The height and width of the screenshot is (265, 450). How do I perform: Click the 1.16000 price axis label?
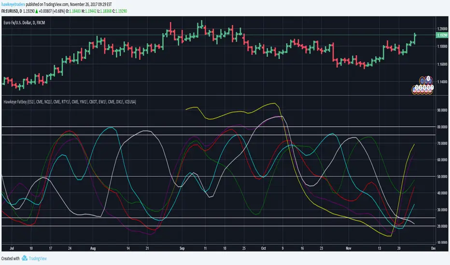[x=442, y=64]
